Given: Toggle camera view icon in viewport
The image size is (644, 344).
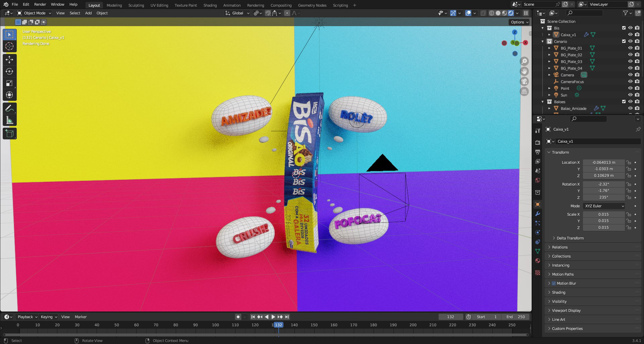Looking at the screenshot, I should pyautogui.click(x=524, y=81).
